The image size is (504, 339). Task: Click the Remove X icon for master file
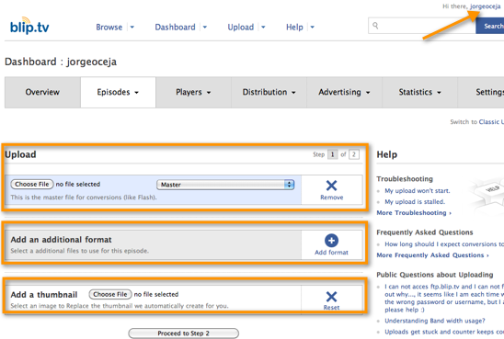point(331,186)
